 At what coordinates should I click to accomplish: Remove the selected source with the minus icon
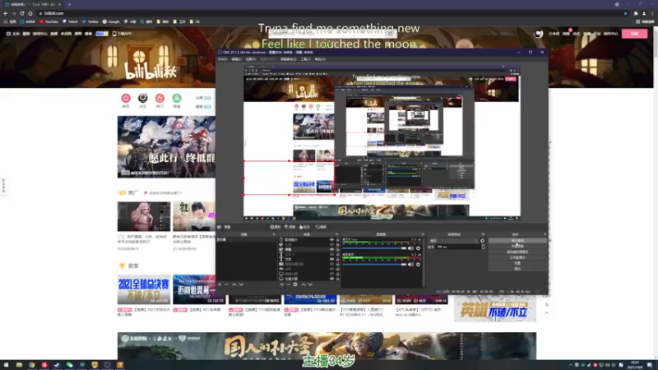[289, 284]
